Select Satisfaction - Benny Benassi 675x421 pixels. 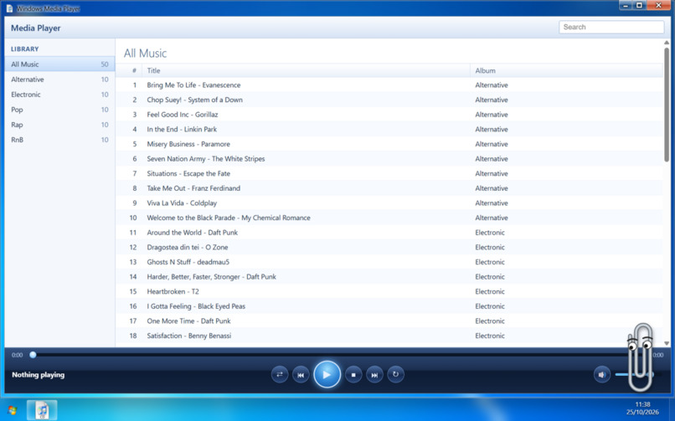[x=389, y=336]
